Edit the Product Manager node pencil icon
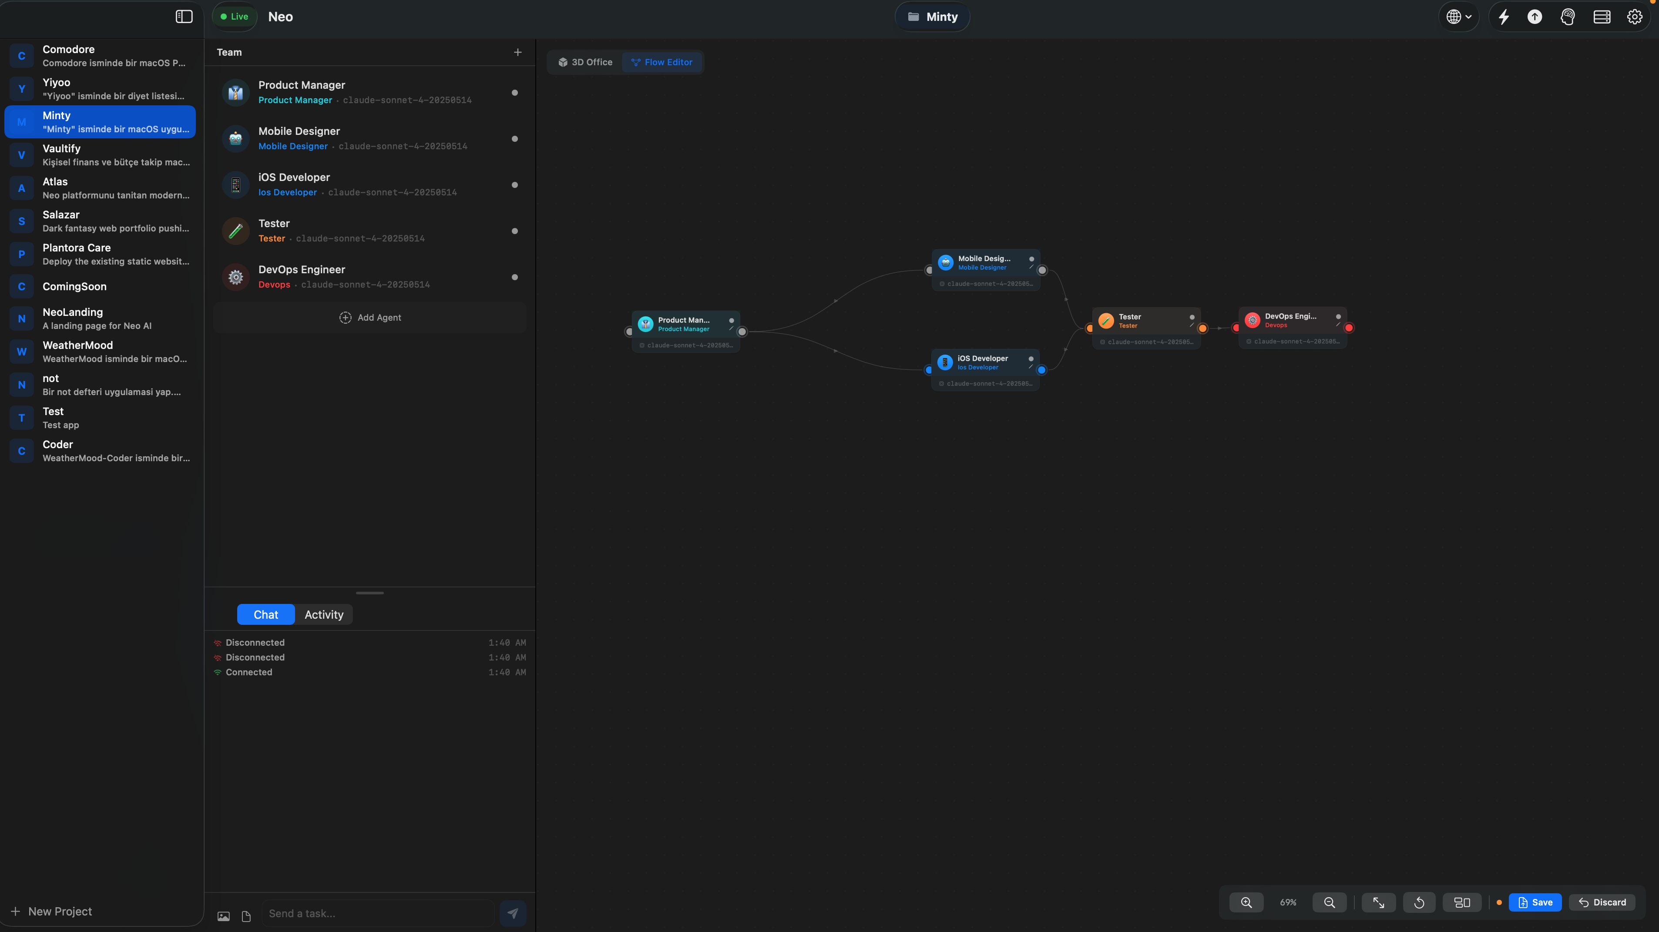The width and height of the screenshot is (1659, 932). click(x=731, y=329)
